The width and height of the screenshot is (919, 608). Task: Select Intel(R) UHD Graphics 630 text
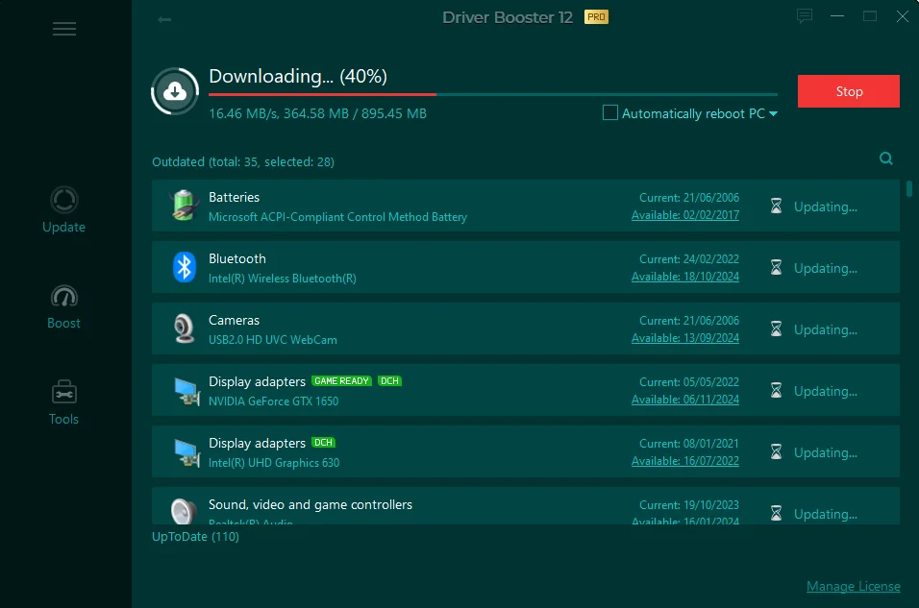(x=274, y=463)
